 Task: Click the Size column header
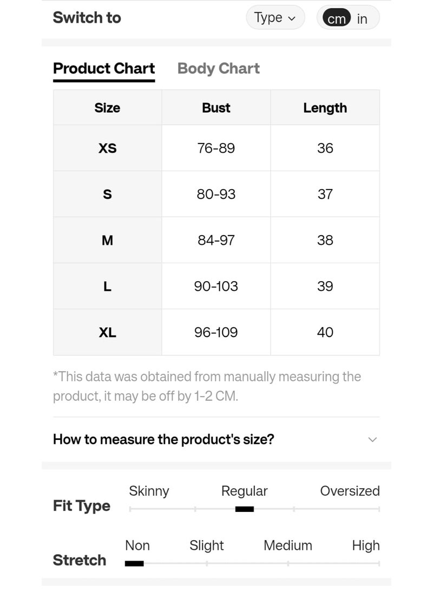pos(107,108)
